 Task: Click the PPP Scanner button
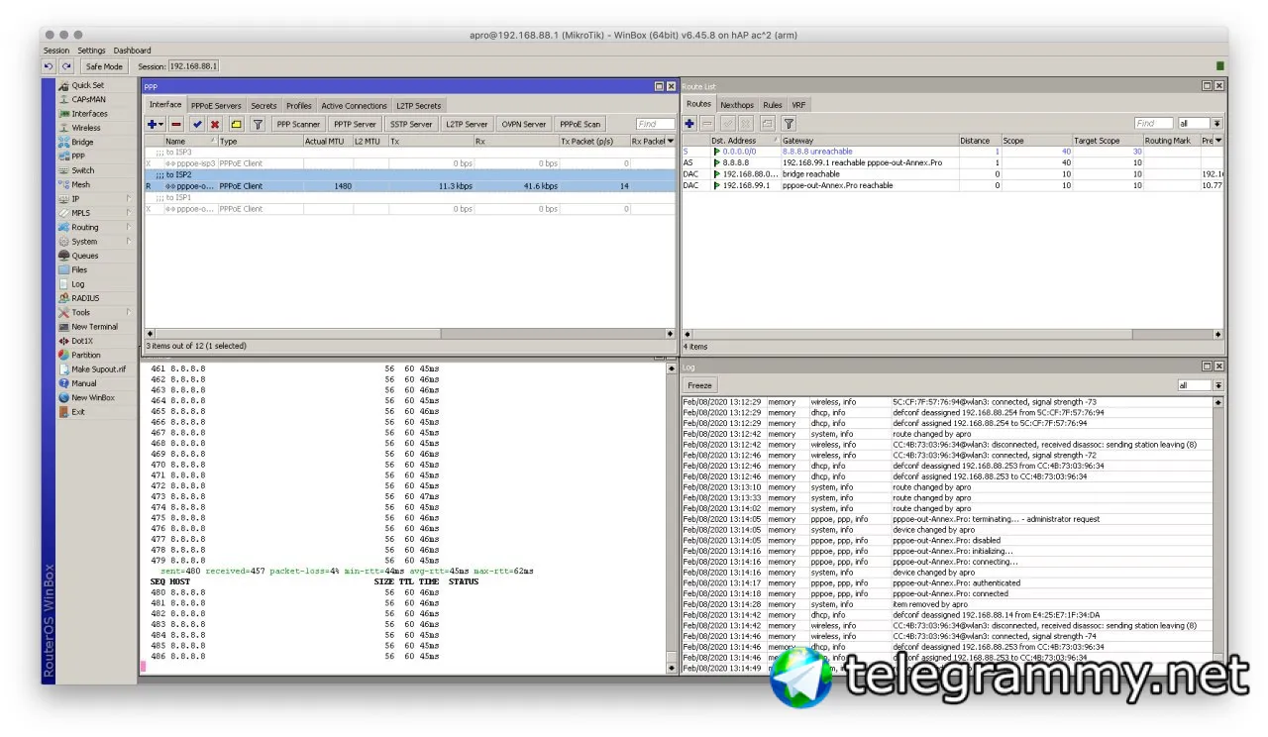point(298,124)
